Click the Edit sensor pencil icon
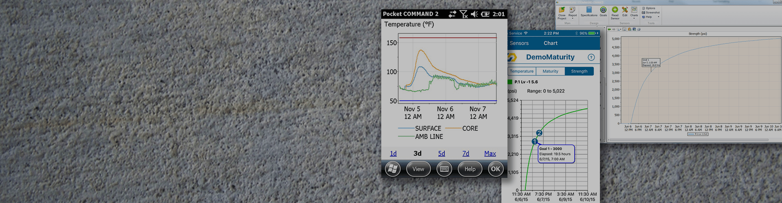The width and height of the screenshot is (782, 203). (x=625, y=10)
